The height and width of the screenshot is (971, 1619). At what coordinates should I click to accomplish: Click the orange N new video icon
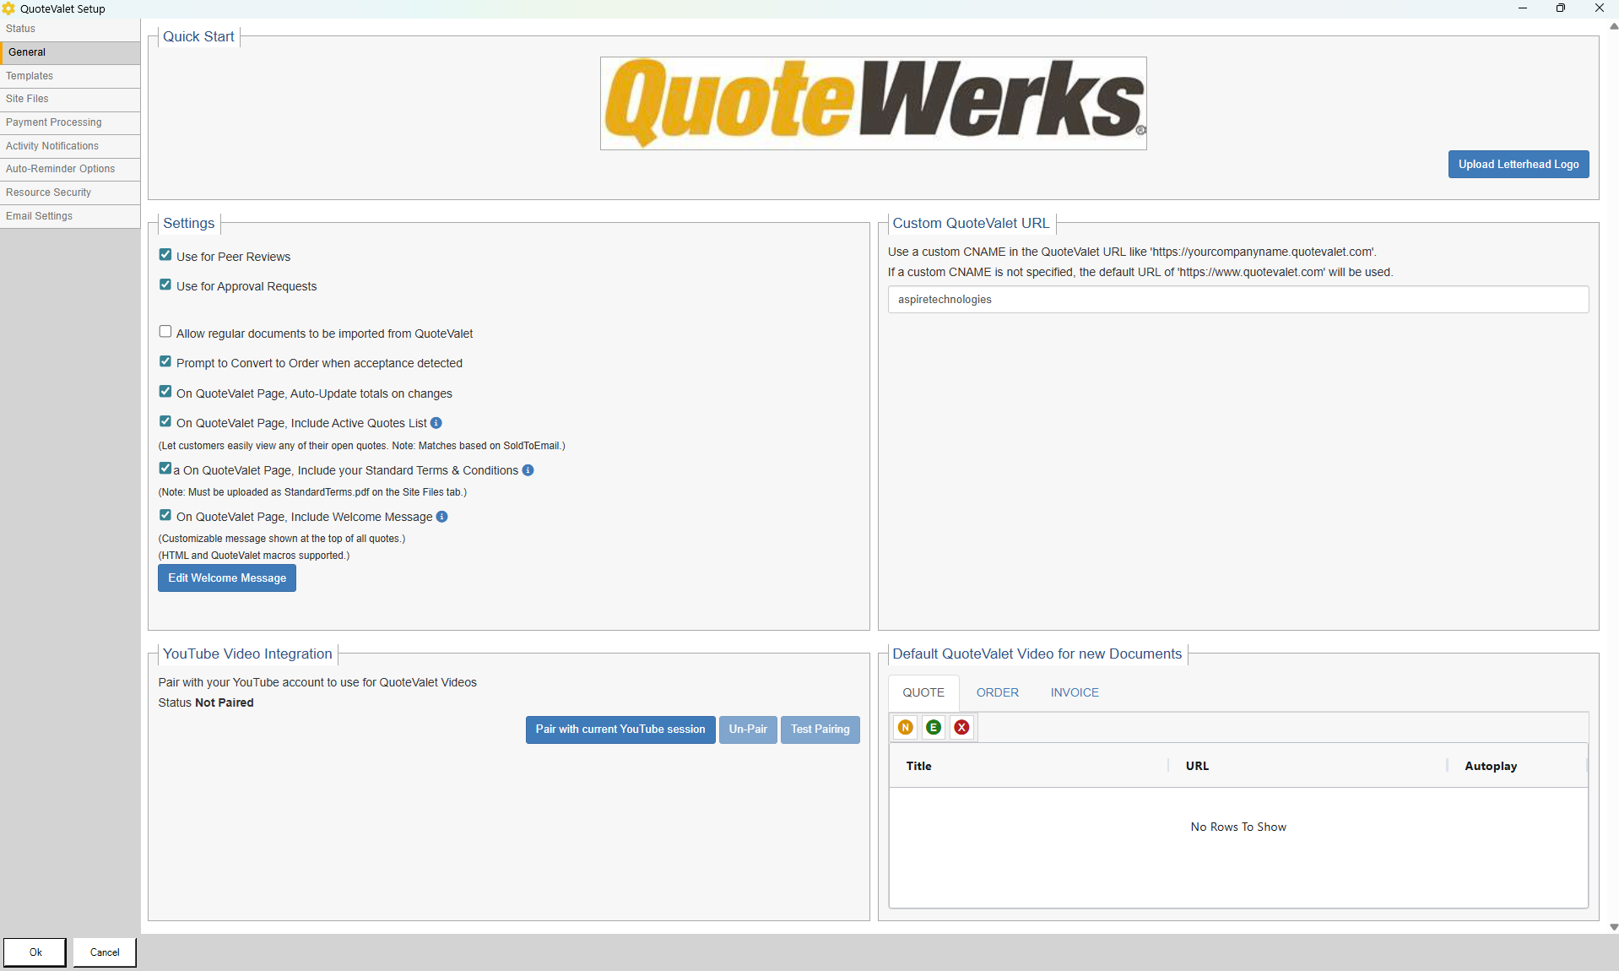[906, 727]
